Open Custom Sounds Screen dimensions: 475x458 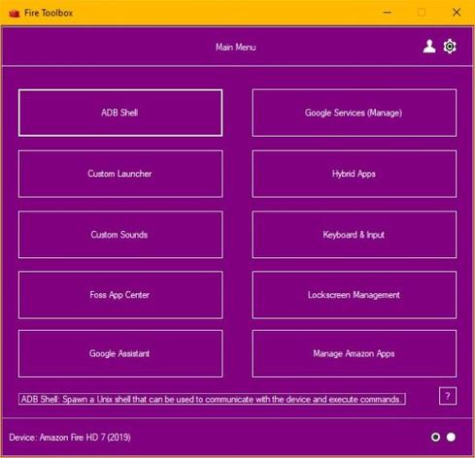(120, 235)
